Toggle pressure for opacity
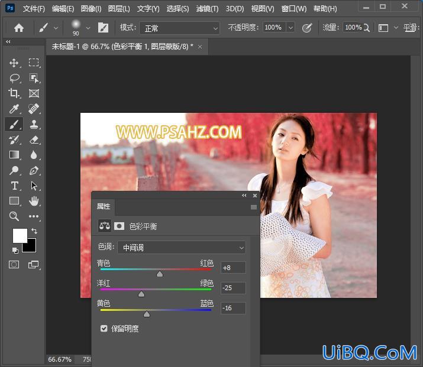 pos(306,28)
